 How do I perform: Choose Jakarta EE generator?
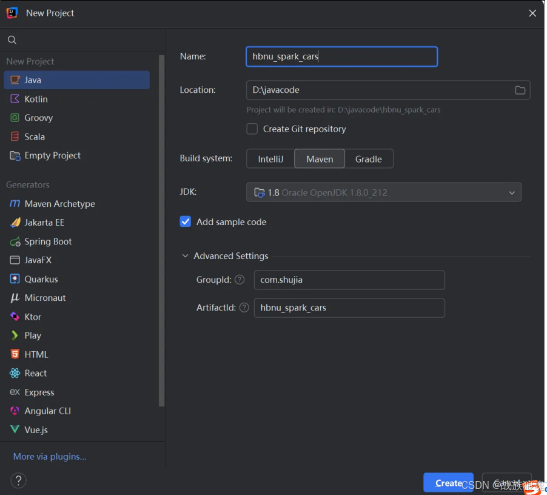click(x=77, y=222)
